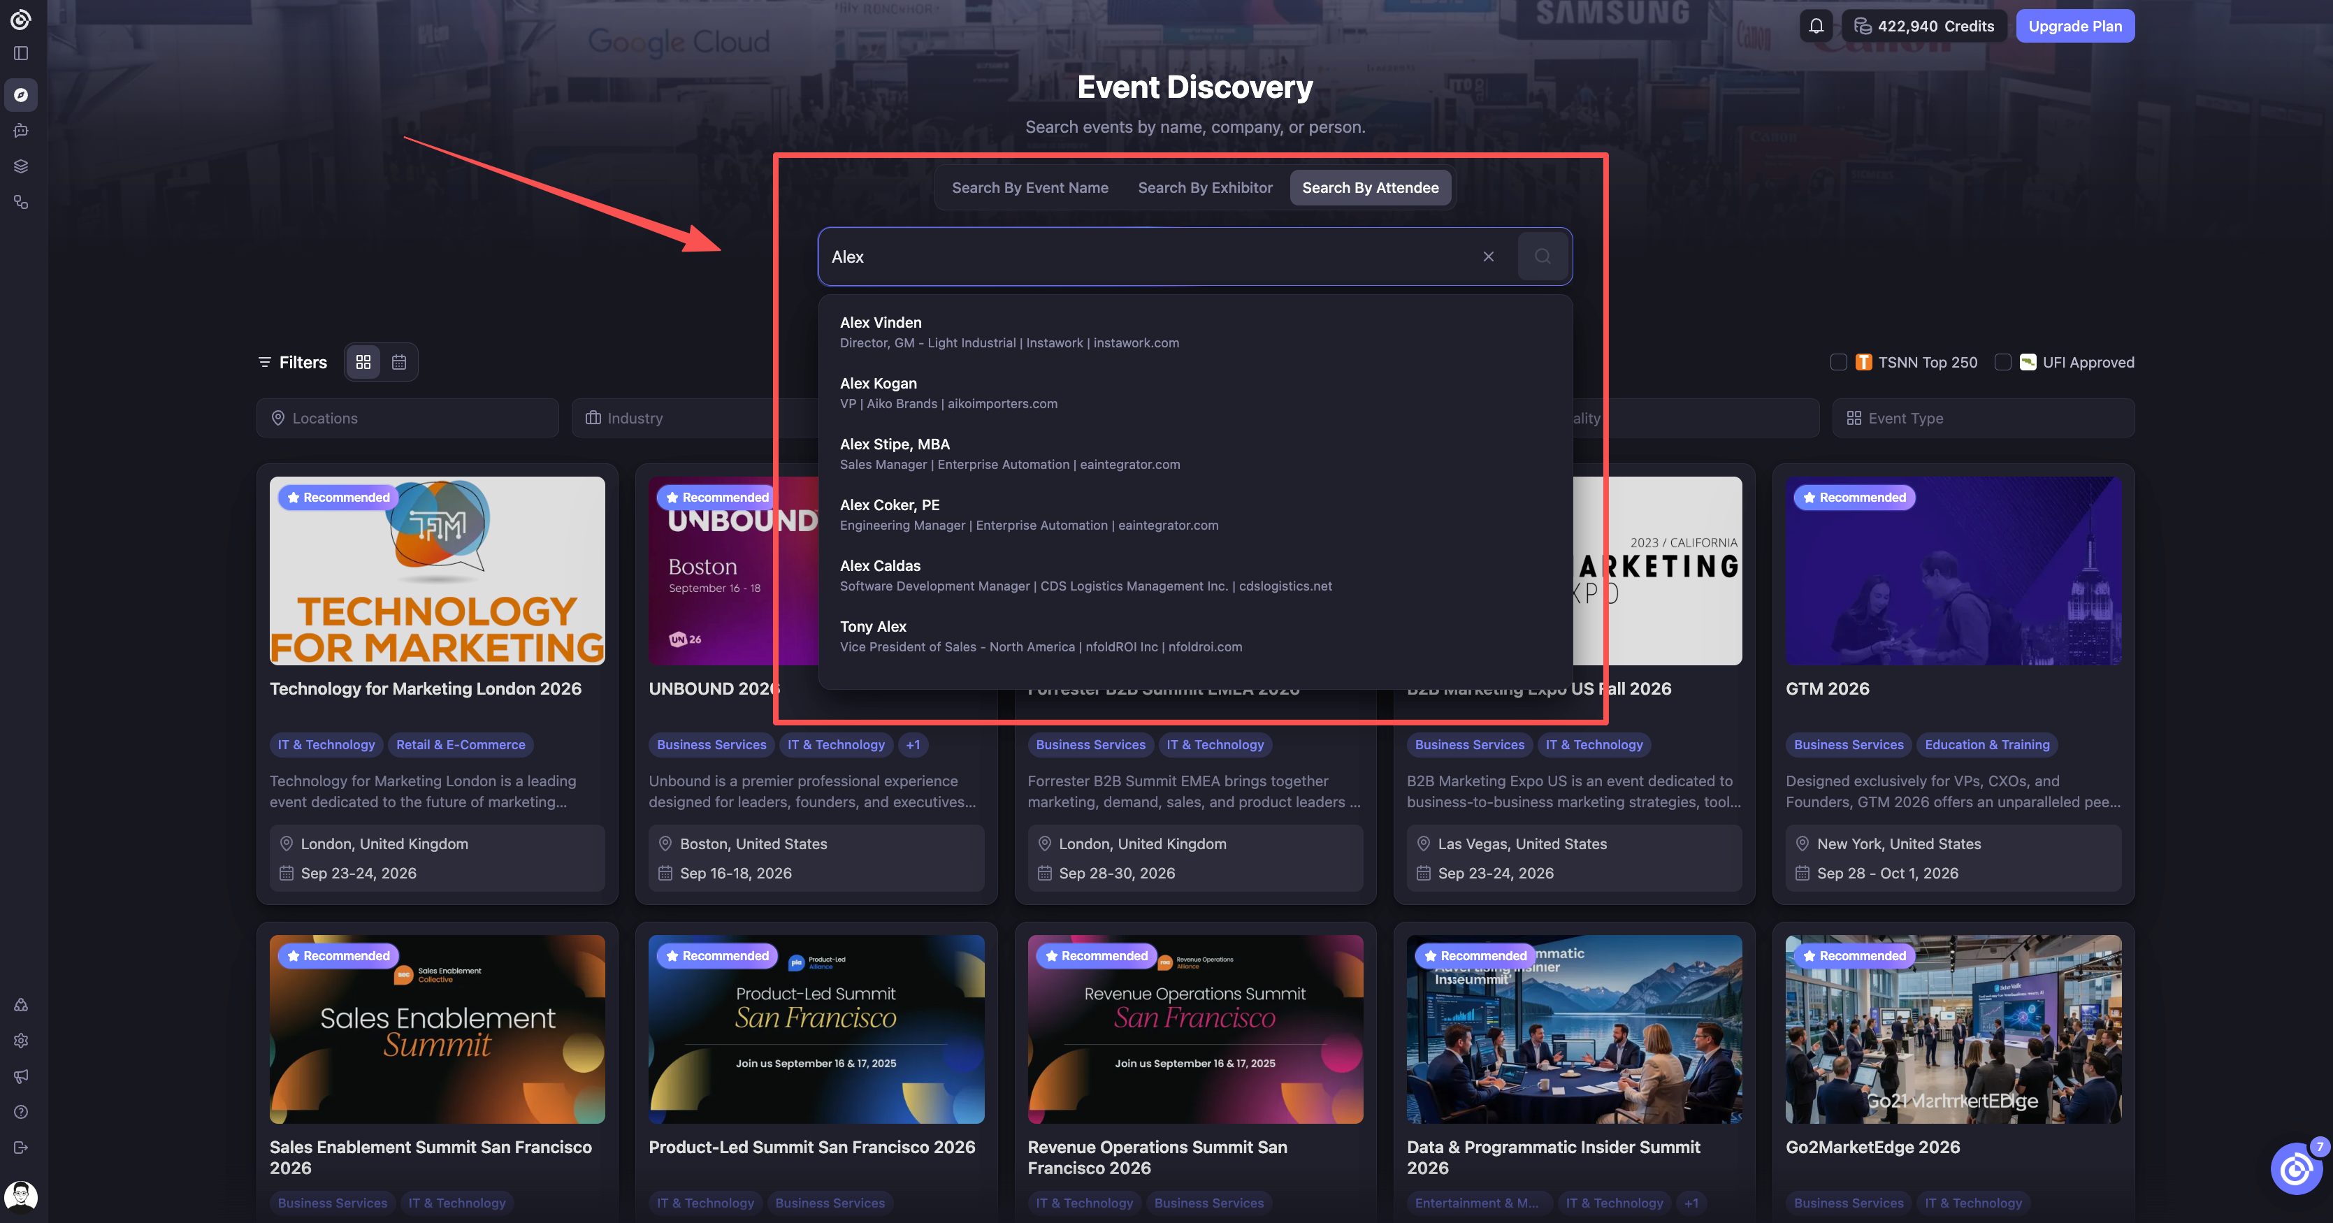Select Alex Coker, PE from suggestions
2333x1223 pixels.
(1195, 514)
